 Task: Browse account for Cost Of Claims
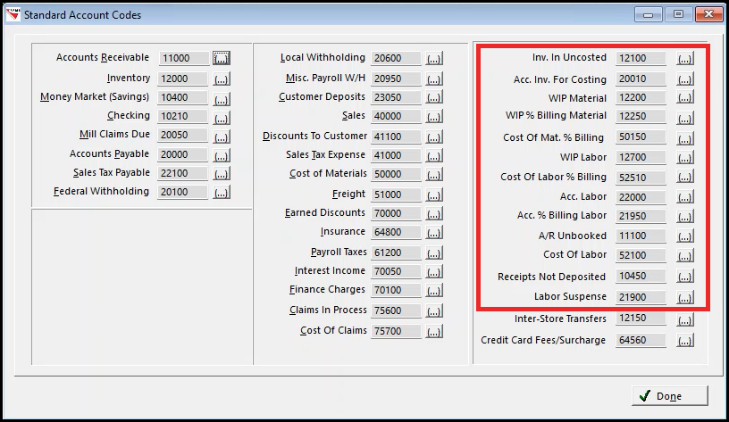tap(434, 332)
